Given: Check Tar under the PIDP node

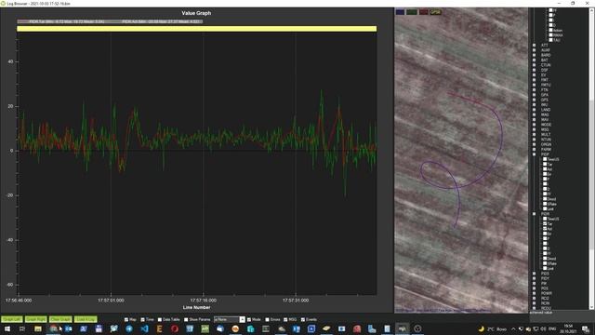Looking at the screenshot, I should 545,165.
